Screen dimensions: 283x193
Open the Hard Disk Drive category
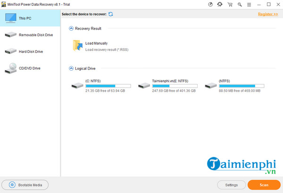(31, 51)
